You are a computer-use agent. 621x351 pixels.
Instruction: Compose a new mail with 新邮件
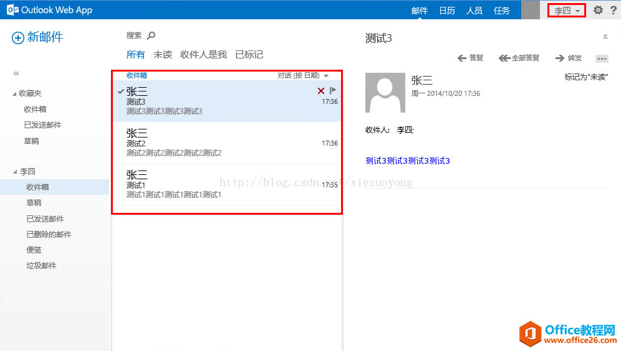(37, 37)
